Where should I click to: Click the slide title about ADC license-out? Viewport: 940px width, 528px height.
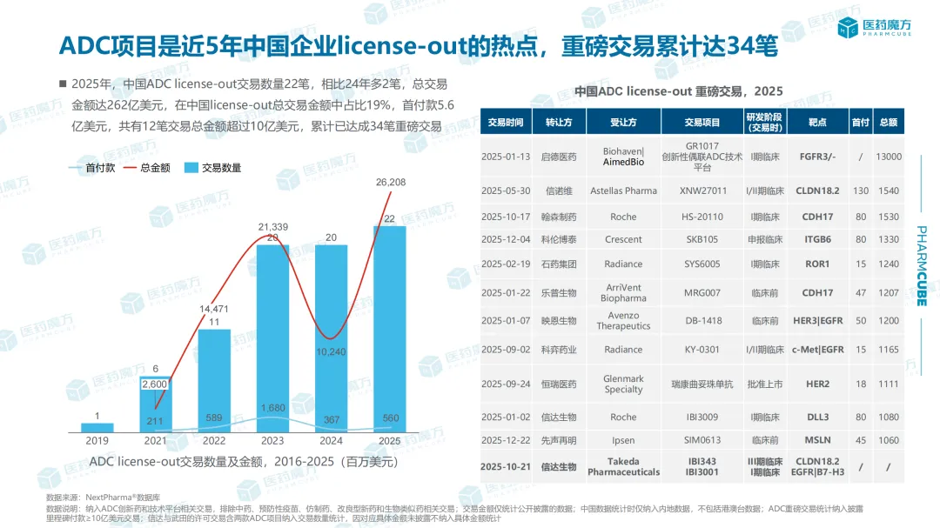point(418,45)
